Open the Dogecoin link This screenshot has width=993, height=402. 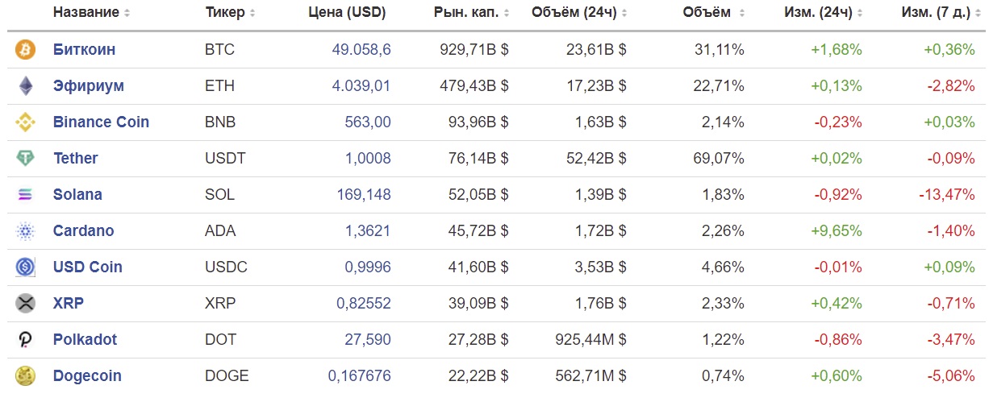[87, 376]
